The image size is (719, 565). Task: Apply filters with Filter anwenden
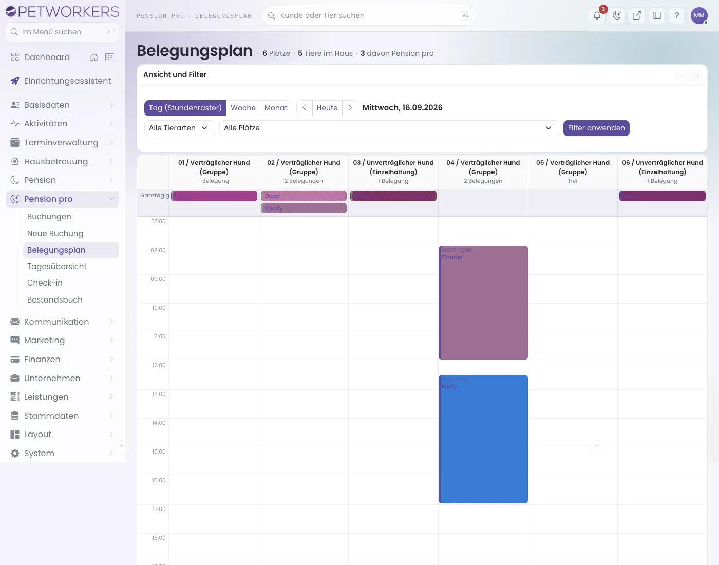click(596, 128)
